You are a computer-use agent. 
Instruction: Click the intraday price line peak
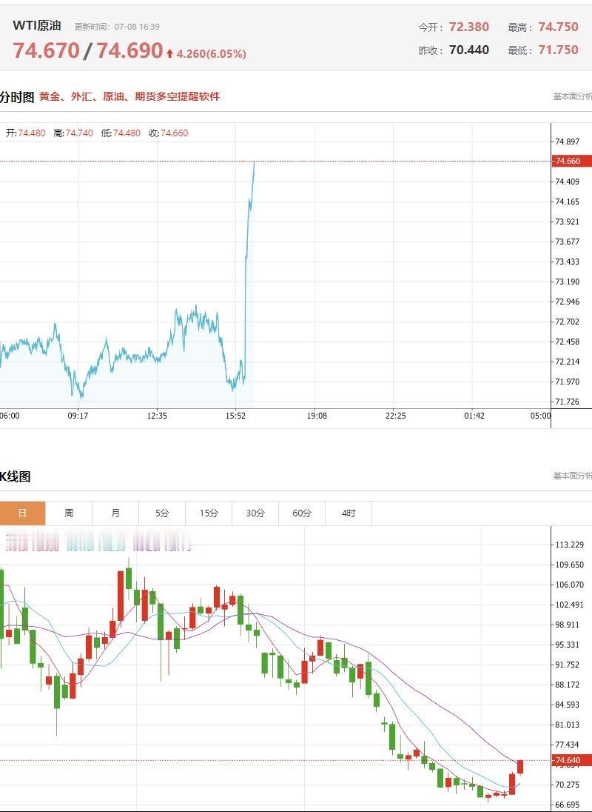click(x=254, y=162)
